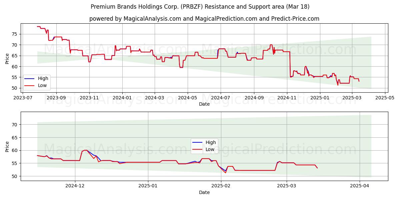Click the 2025-02 tick label on lower chart
The image size is (400, 200).
coord(221,186)
